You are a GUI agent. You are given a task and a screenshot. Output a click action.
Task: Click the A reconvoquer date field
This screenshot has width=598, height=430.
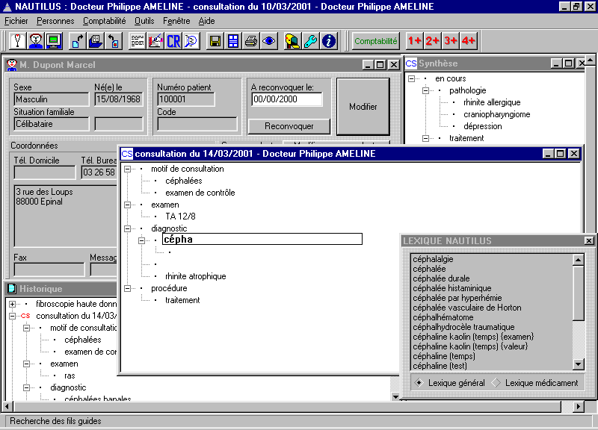click(287, 99)
